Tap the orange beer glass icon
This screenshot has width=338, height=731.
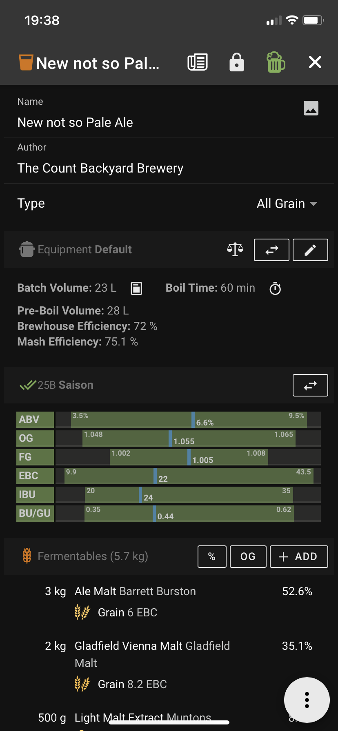pyautogui.click(x=26, y=62)
